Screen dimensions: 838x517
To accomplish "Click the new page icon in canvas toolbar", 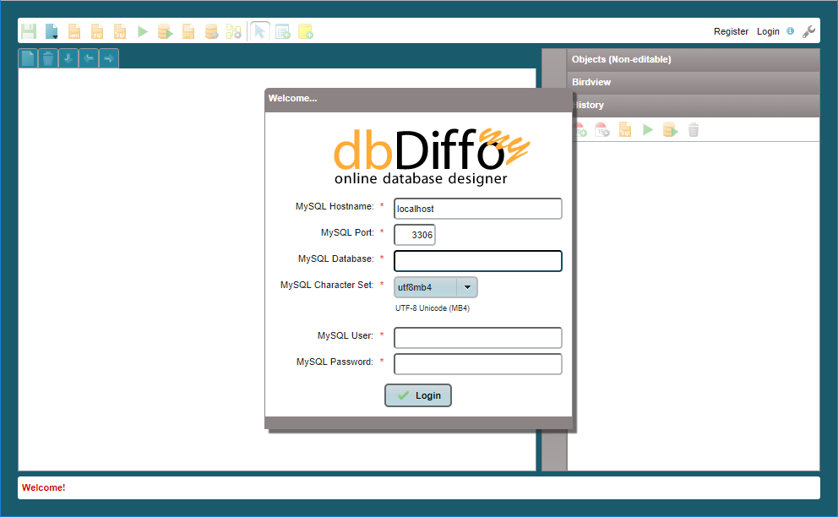I will click(x=28, y=58).
